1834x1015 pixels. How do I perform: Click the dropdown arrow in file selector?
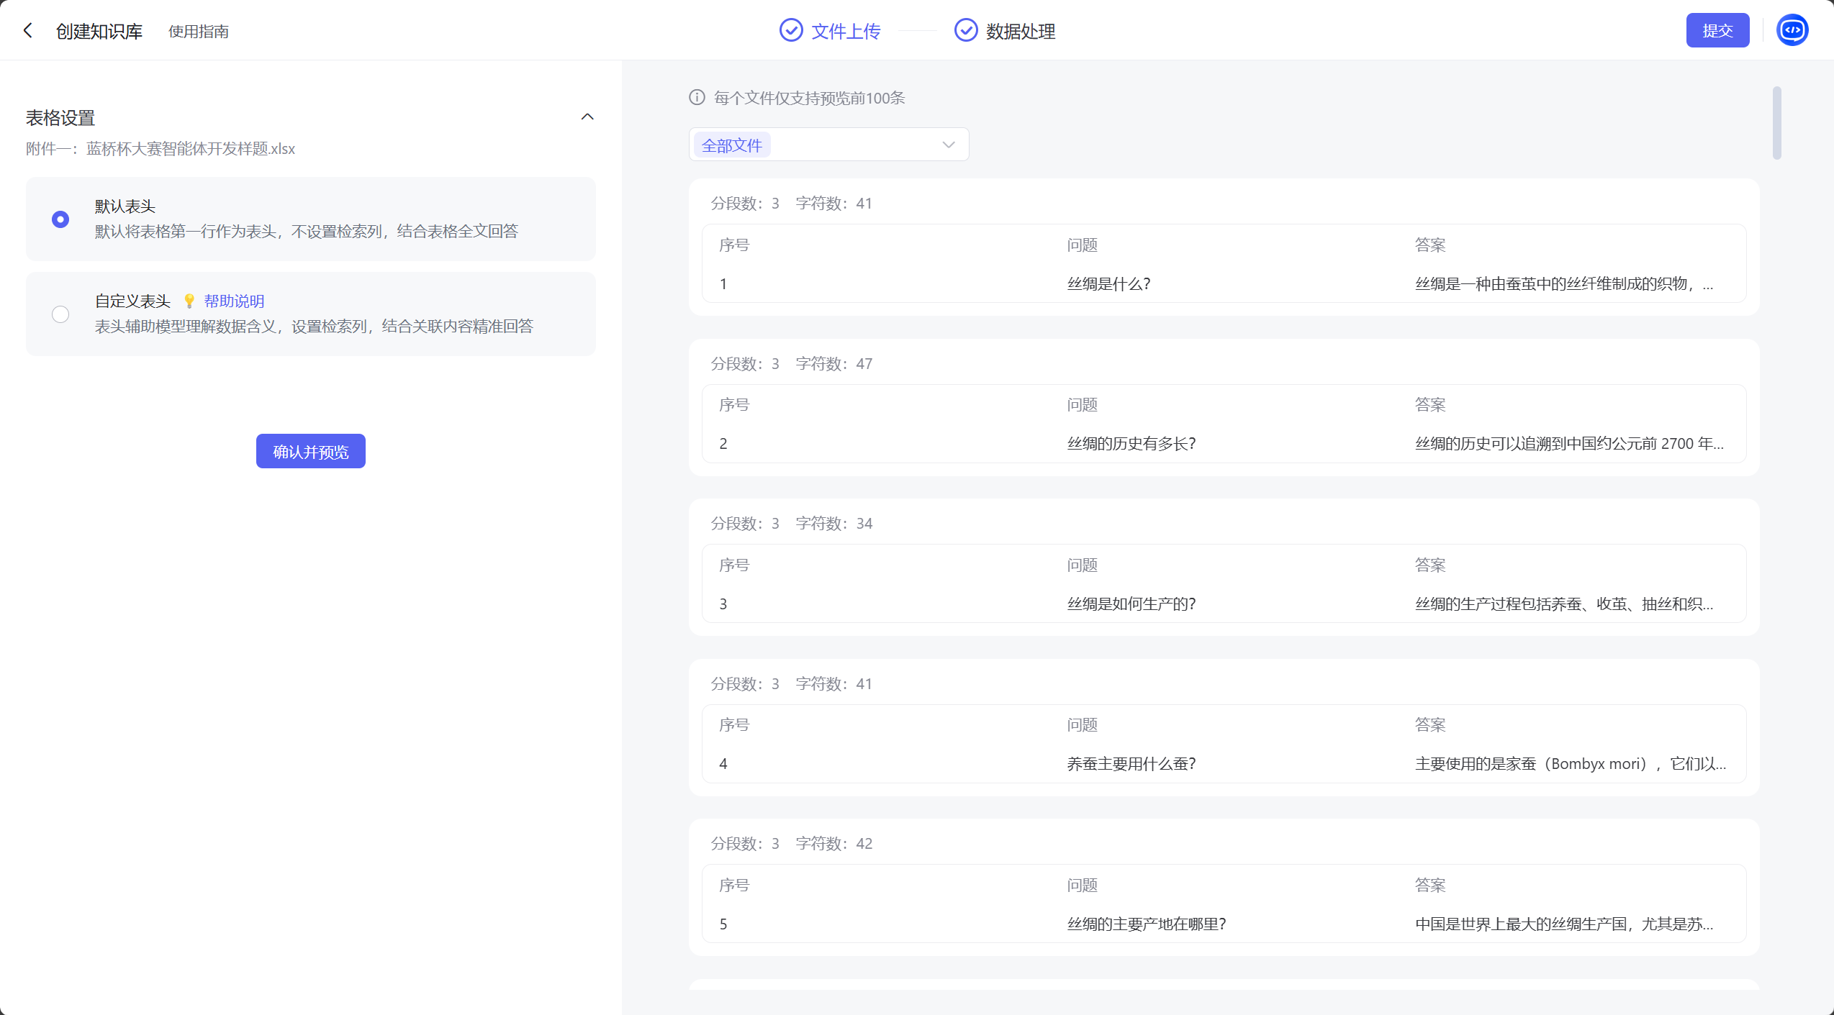[949, 145]
